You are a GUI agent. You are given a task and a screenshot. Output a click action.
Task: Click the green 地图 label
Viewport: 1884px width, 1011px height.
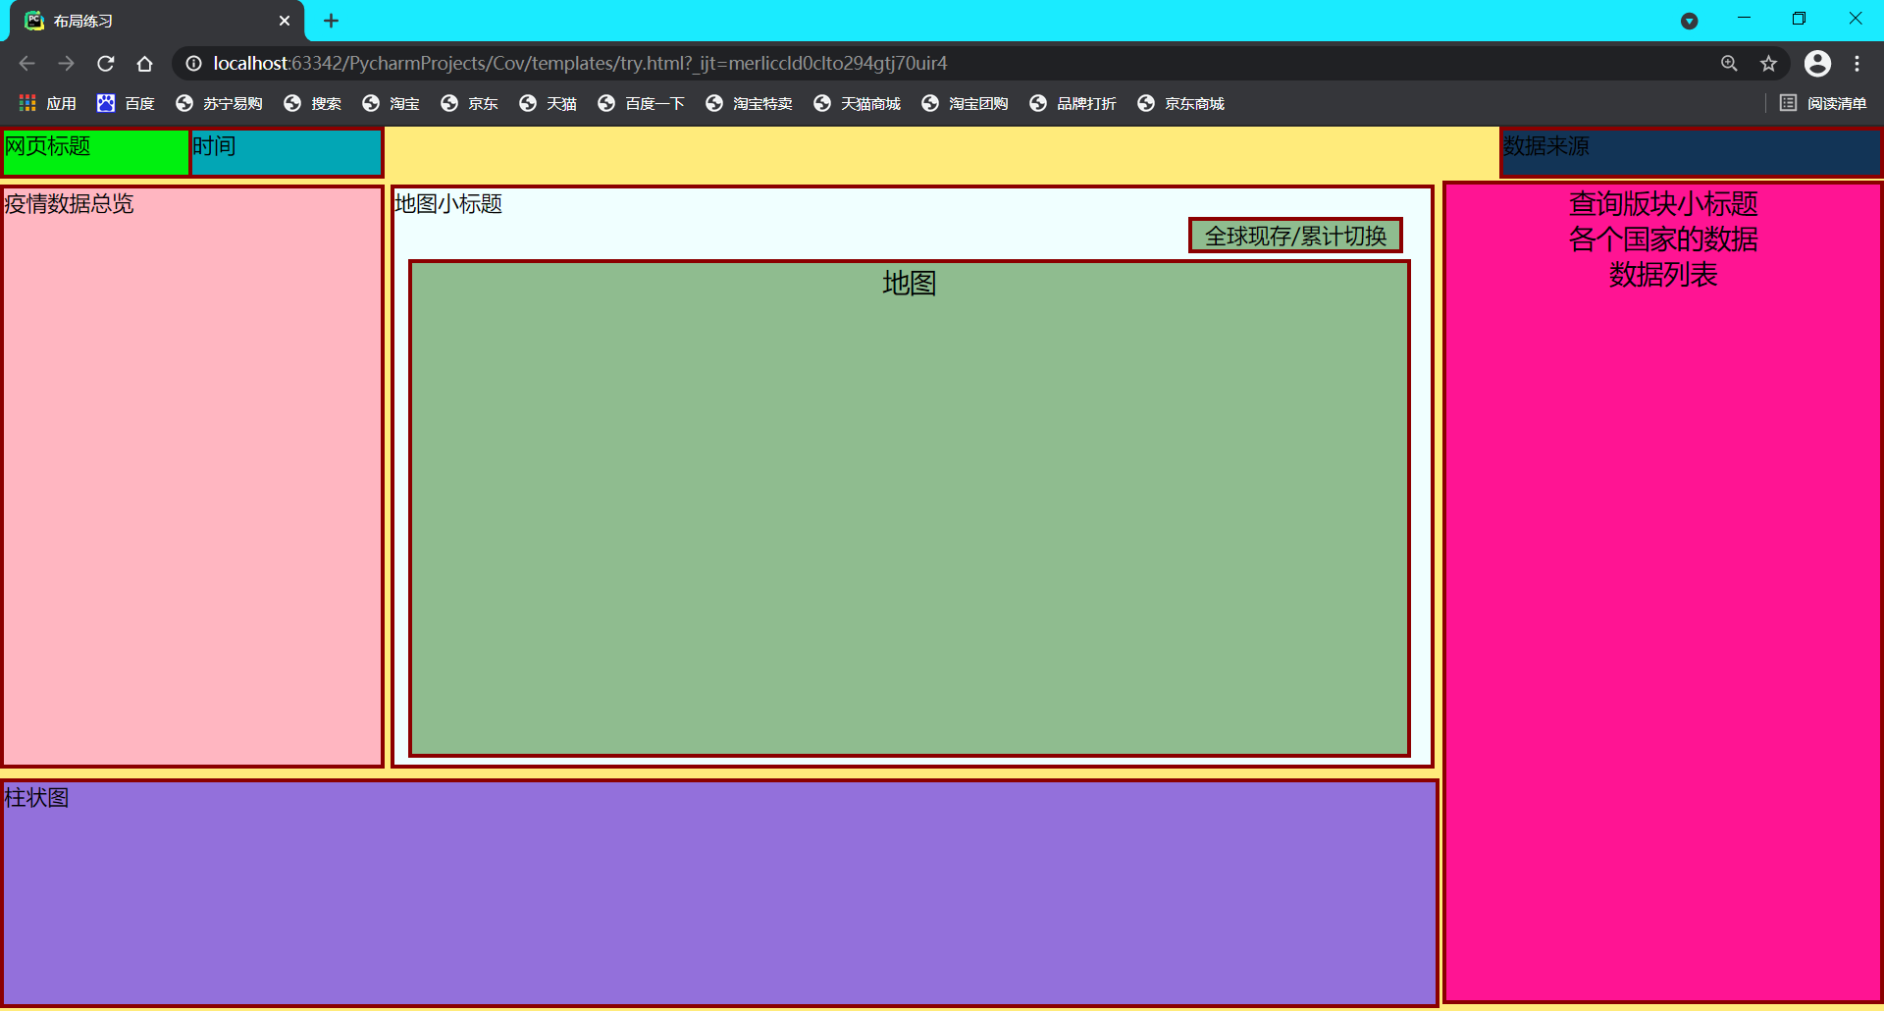[x=910, y=284]
